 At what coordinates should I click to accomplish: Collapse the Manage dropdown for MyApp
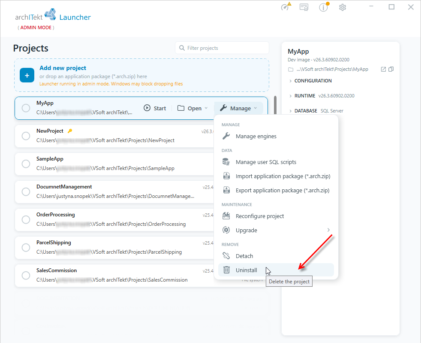point(238,108)
